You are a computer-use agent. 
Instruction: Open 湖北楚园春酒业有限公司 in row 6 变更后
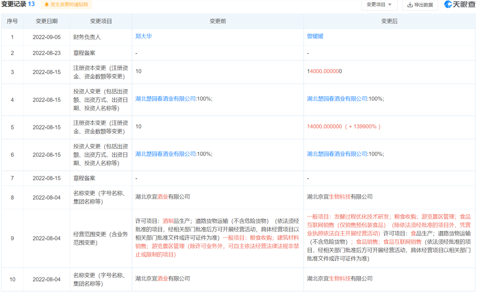(x=337, y=154)
